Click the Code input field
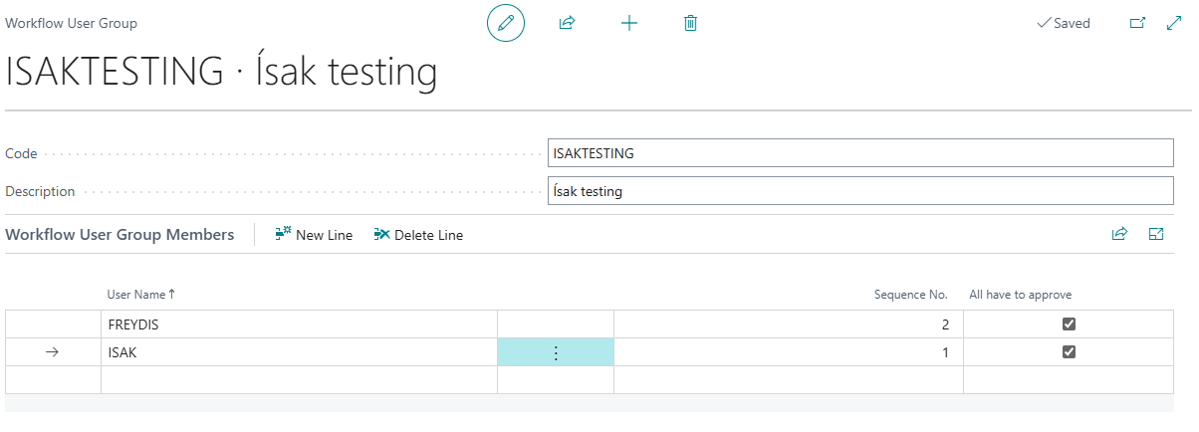This screenshot has height=432, width=1199. point(860,153)
